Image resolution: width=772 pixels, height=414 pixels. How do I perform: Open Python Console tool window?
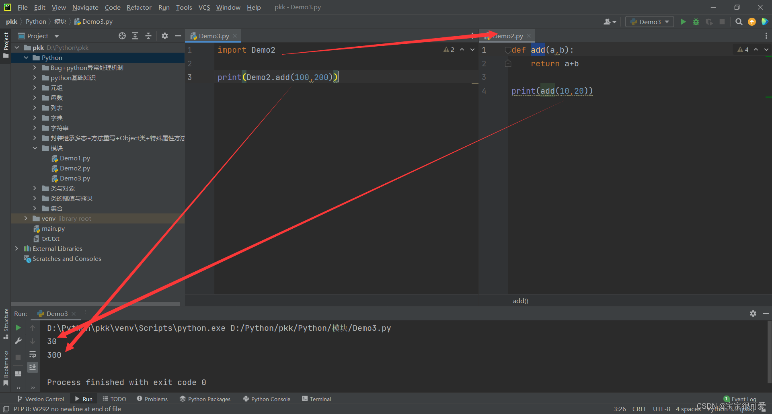point(267,399)
